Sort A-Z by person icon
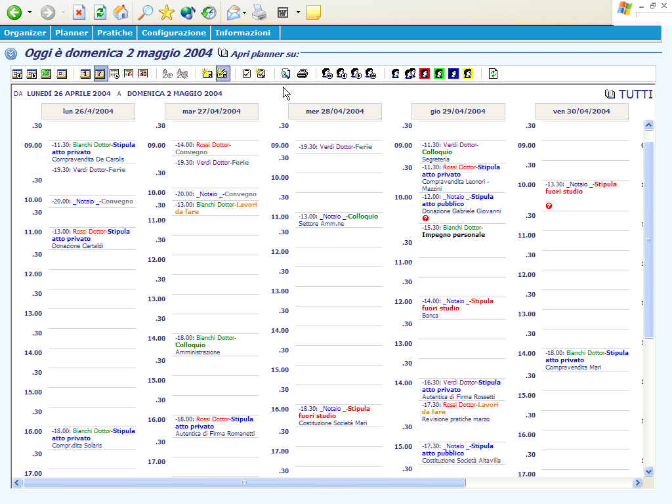The image size is (672, 504). click(182, 73)
